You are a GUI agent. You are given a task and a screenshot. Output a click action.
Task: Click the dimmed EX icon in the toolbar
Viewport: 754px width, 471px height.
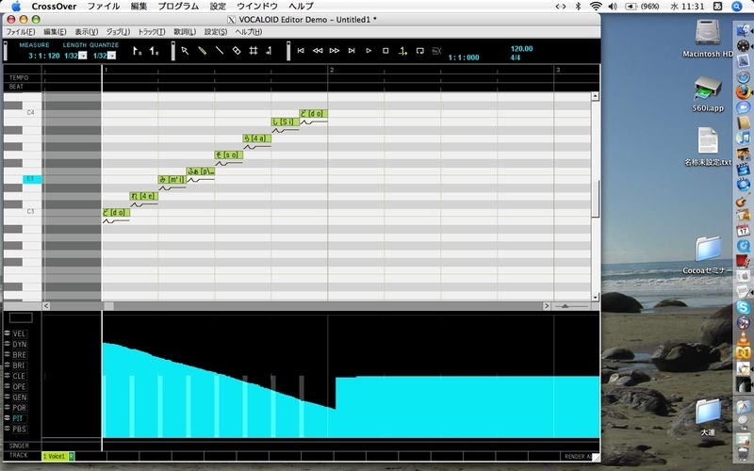pos(436,51)
